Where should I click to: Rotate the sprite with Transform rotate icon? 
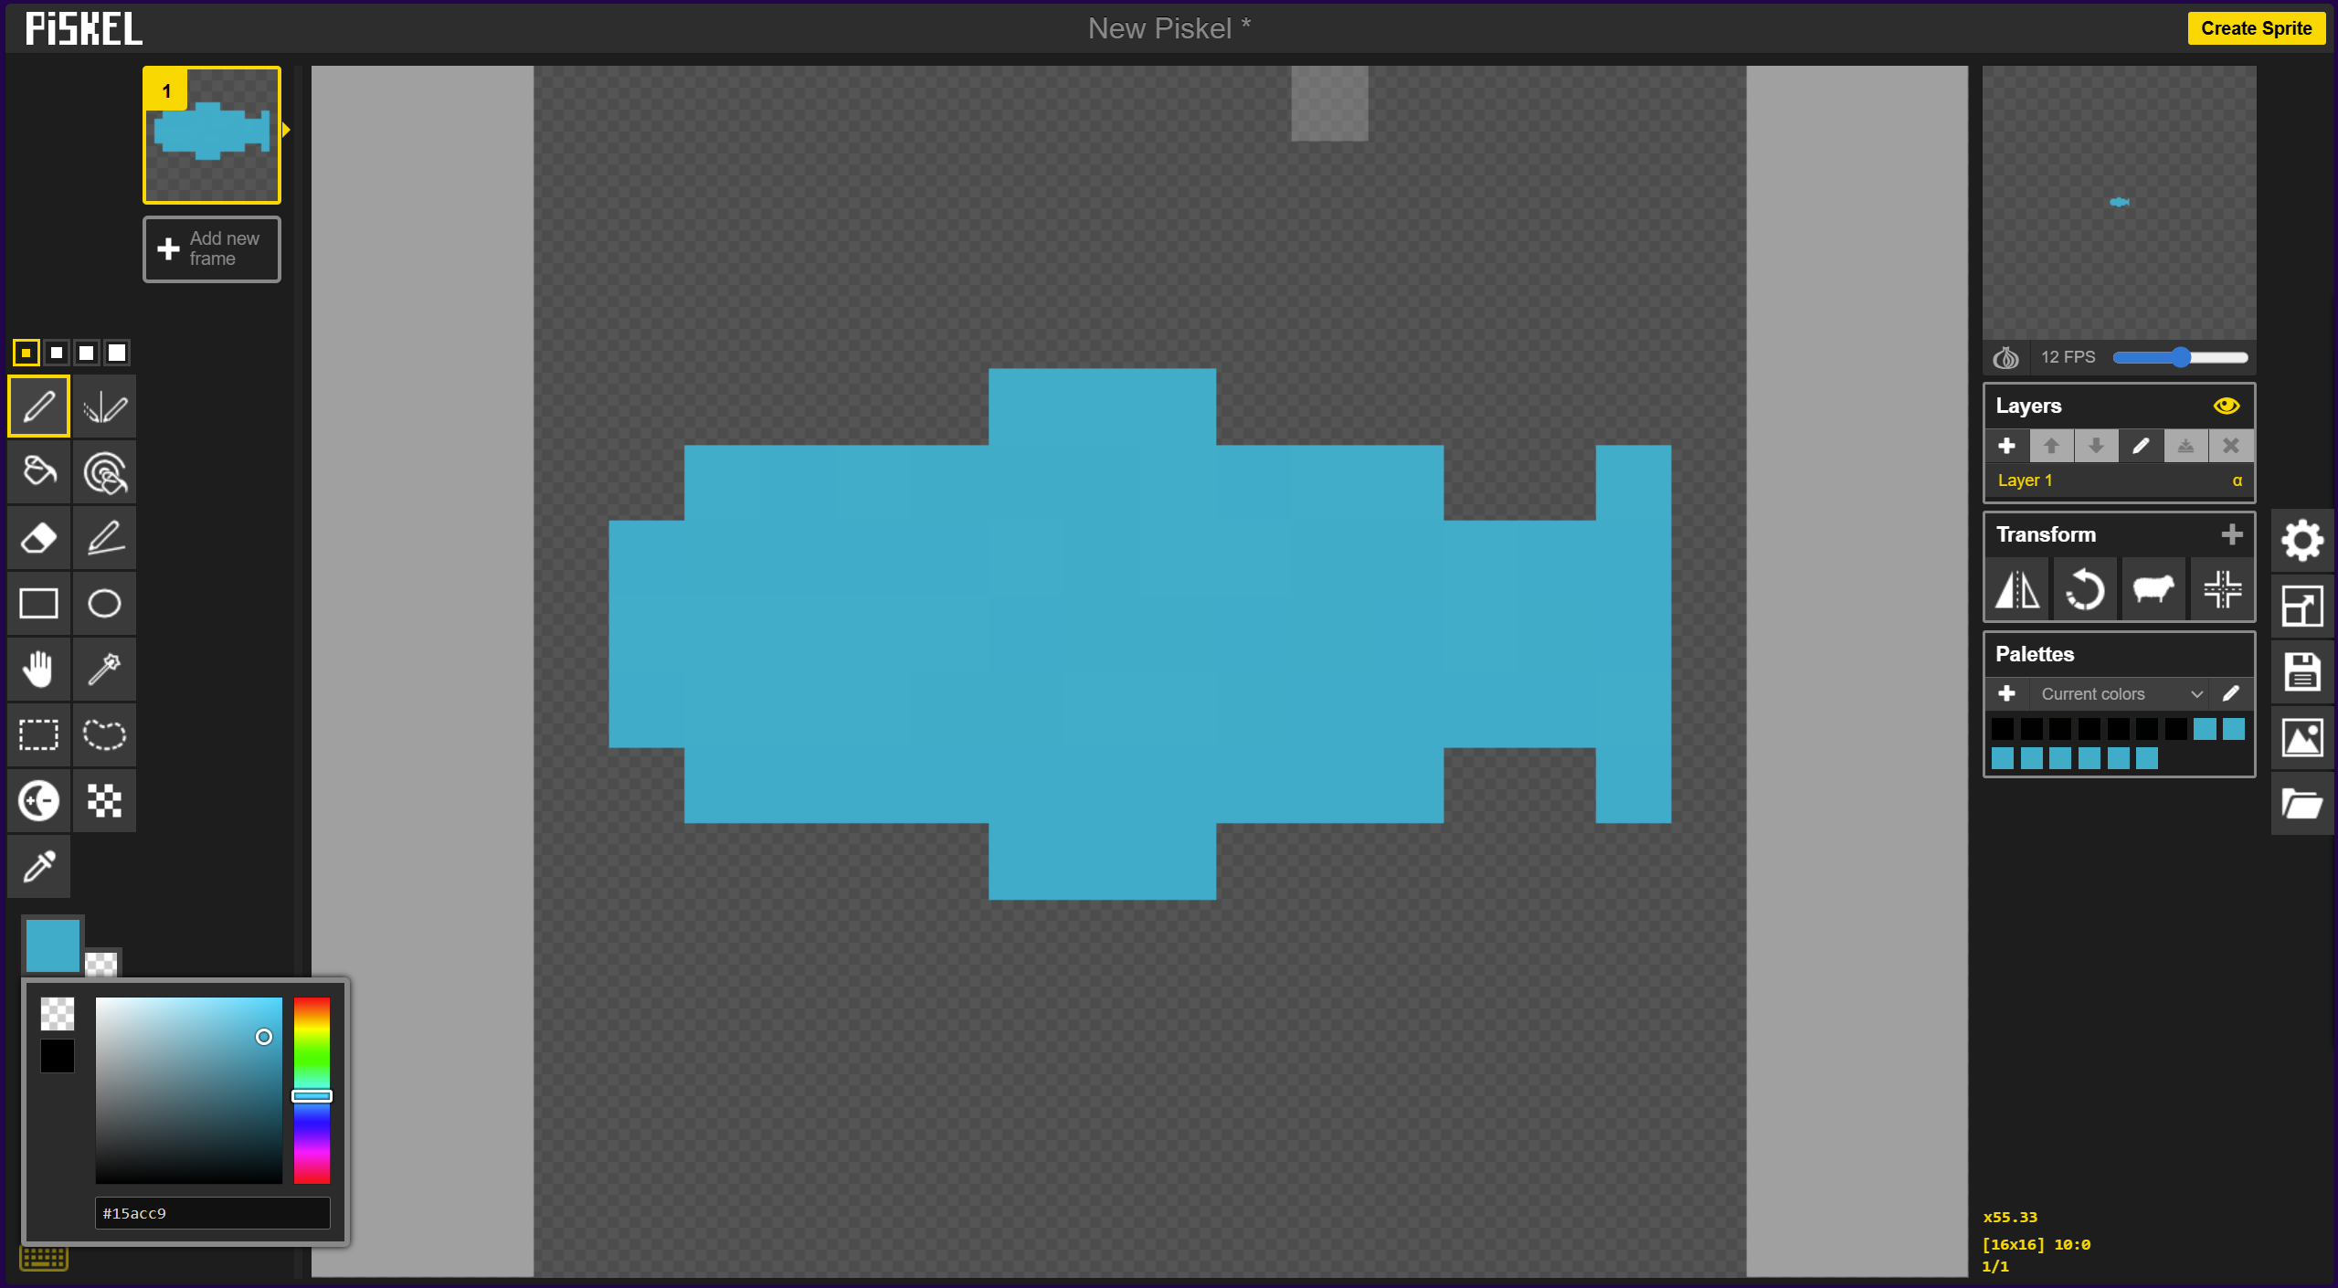coord(2085,589)
